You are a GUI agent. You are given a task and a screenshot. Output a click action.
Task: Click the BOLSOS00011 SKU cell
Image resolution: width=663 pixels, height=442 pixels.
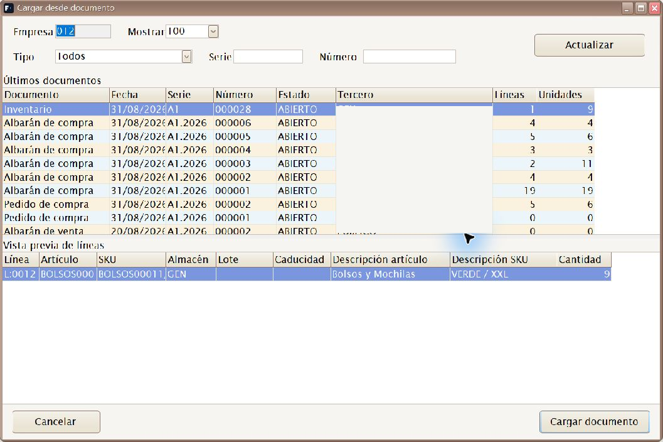point(131,274)
